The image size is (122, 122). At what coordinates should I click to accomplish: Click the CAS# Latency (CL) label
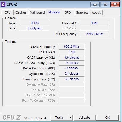(41, 58)
